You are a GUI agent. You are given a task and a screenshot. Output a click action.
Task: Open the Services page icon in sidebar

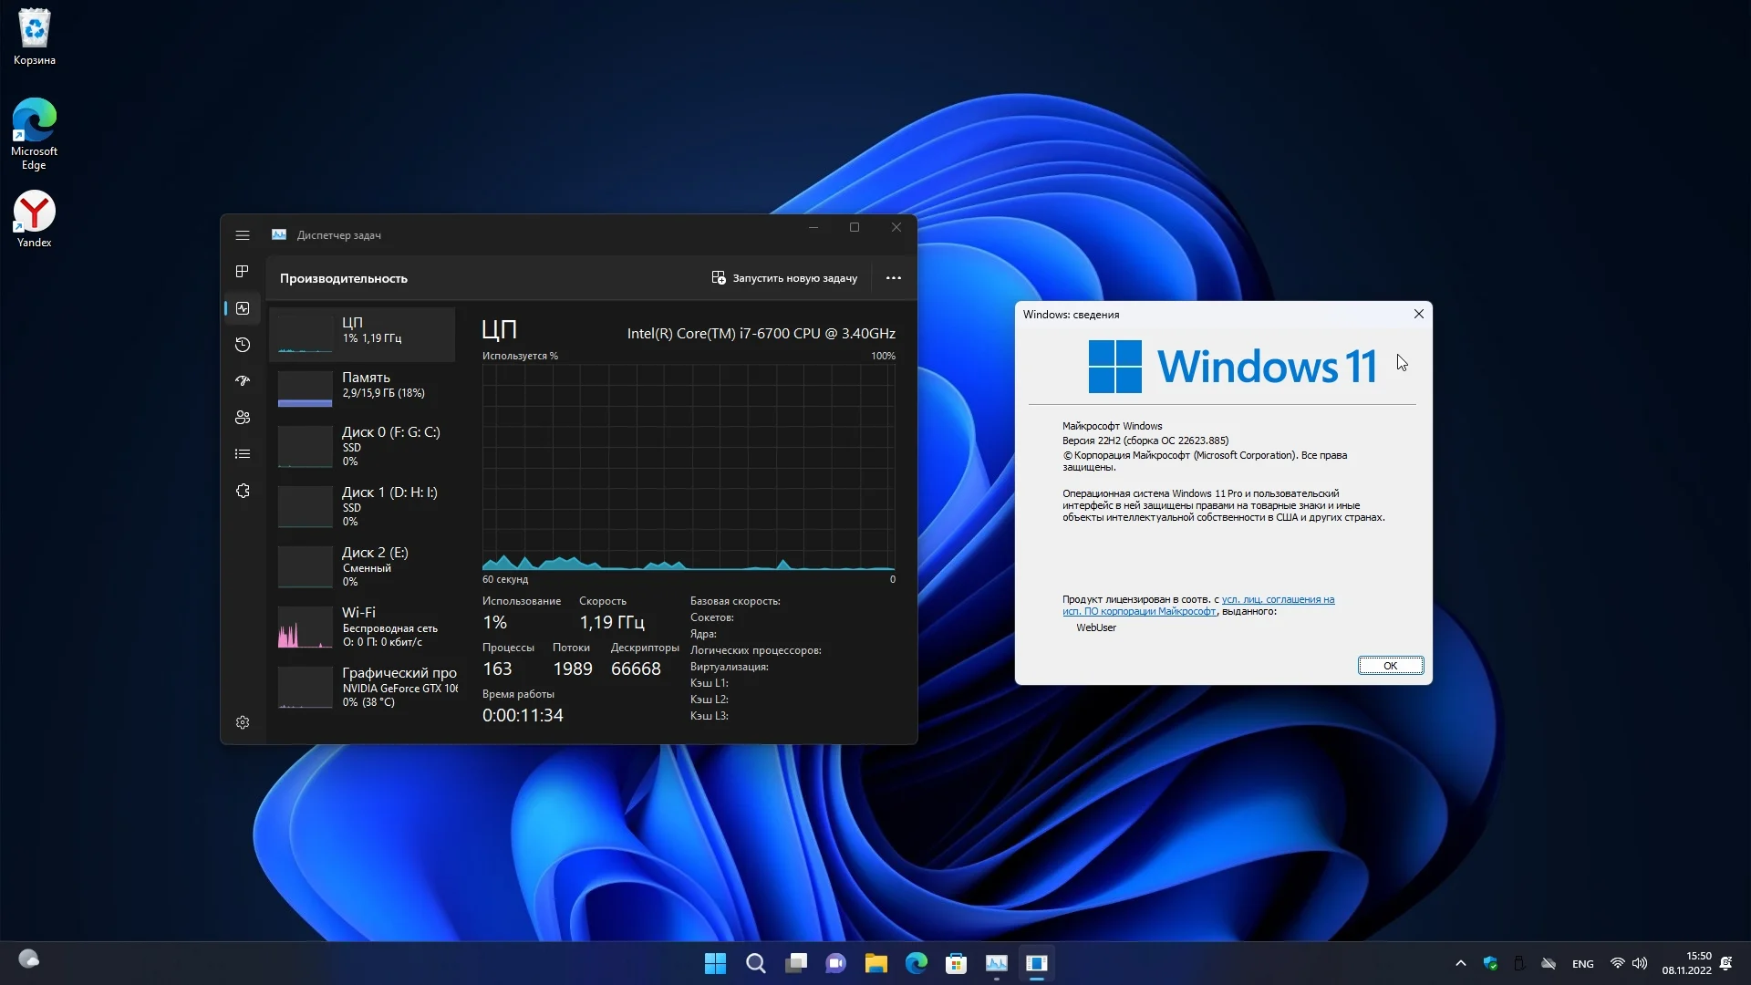pos(243,491)
